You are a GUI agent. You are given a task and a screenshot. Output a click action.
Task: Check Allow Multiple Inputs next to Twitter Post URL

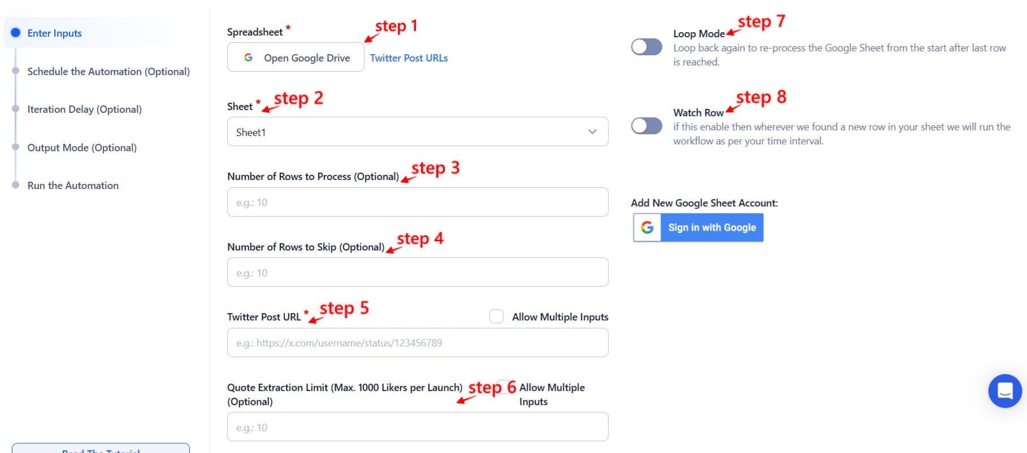[496, 316]
